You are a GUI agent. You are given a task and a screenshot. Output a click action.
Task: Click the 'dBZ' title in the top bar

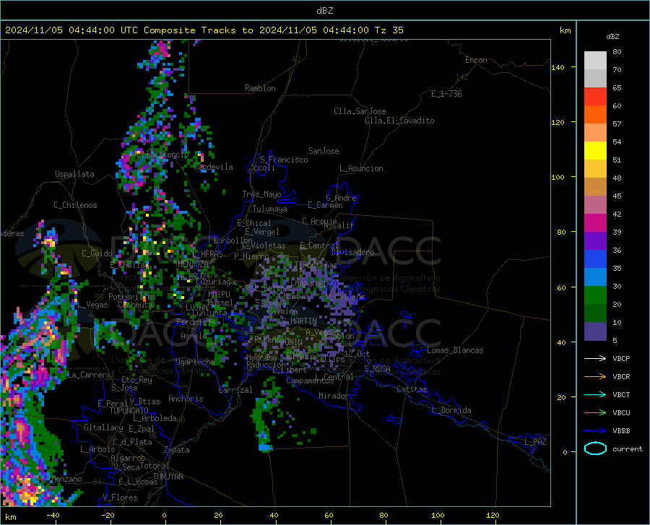coord(324,11)
